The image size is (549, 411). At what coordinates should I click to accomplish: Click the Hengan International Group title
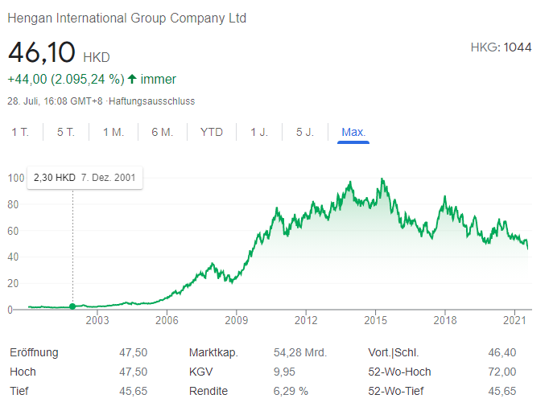[127, 18]
